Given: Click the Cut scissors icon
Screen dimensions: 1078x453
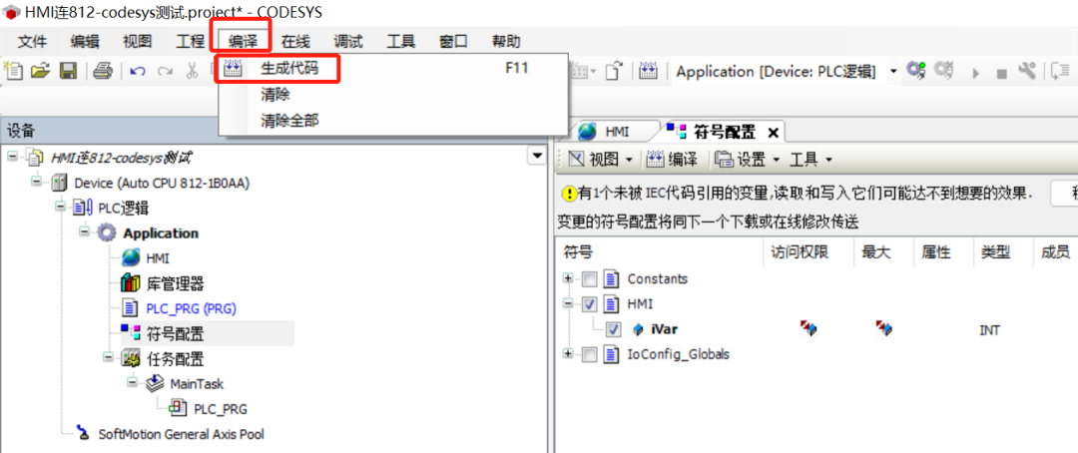Looking at the screenshot, I should click(193, 71).
